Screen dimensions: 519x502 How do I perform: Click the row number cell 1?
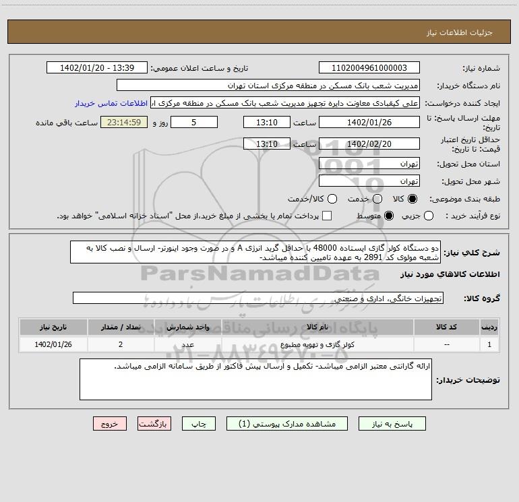[x=489, y=344]
